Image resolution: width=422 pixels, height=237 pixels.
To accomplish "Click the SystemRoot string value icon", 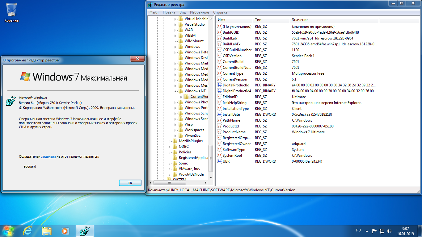I will 220,156.
